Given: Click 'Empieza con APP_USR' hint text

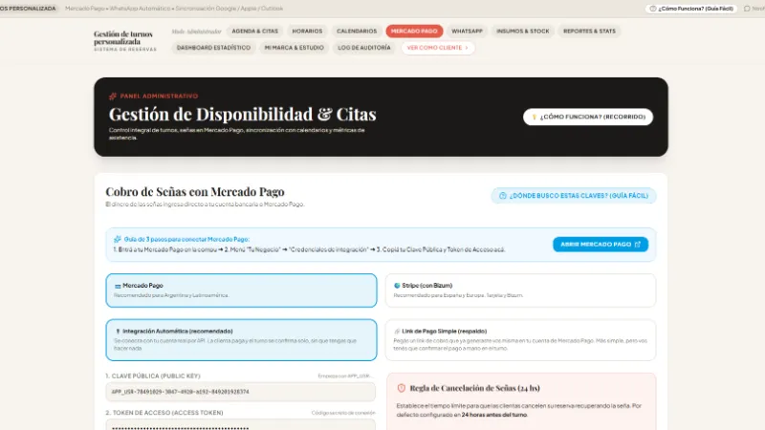Looking at the screenshot, I should (346, 376).
